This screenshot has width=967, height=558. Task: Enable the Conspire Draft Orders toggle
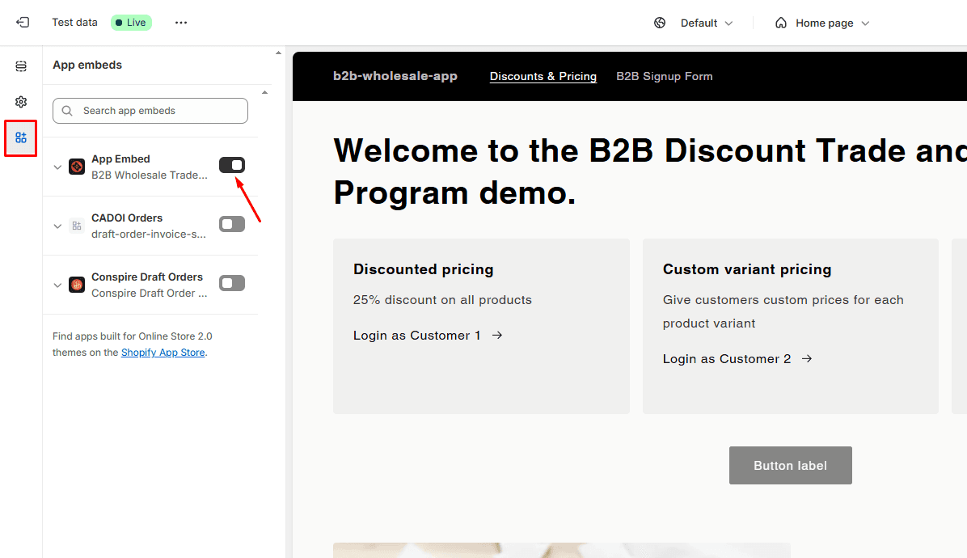(x=232, y=283)
